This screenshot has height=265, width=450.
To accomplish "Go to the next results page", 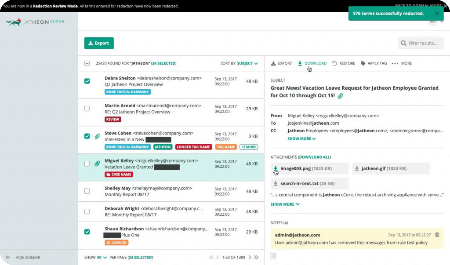I will pyautogui.click(x=250, y=258).
